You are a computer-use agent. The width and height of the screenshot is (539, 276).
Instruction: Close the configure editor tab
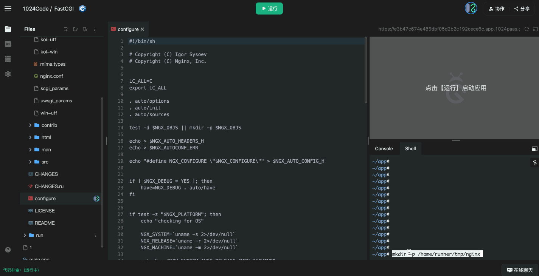click(x=143, y=29)
